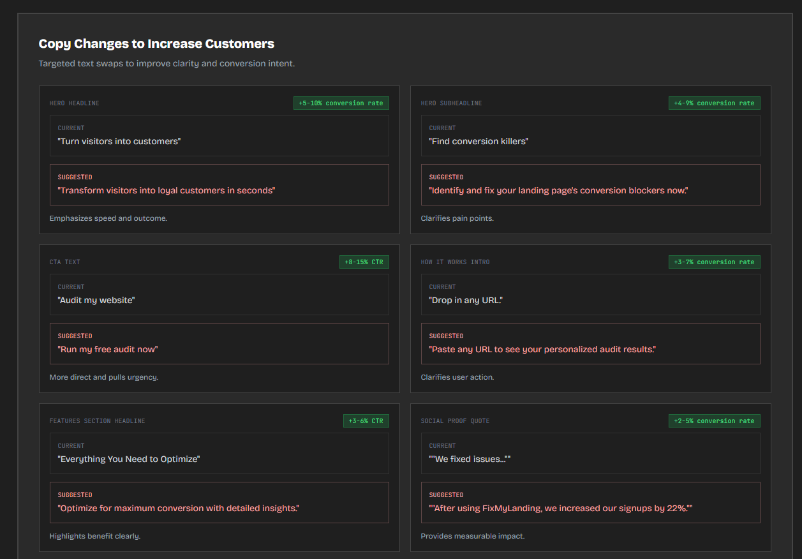The width and height of the screenshot is (802, 559).
Task: Select suggested "Optimize for maximum conversion" text
Action: (x=179, y=509)
